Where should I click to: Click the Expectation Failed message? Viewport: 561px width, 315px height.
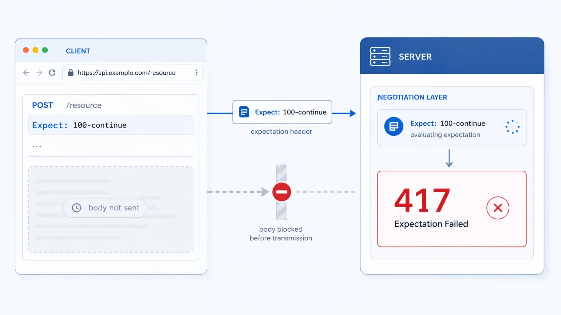431,224
